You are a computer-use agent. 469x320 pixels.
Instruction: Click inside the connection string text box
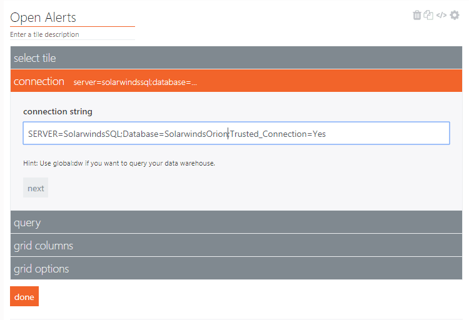pos(388,134)
